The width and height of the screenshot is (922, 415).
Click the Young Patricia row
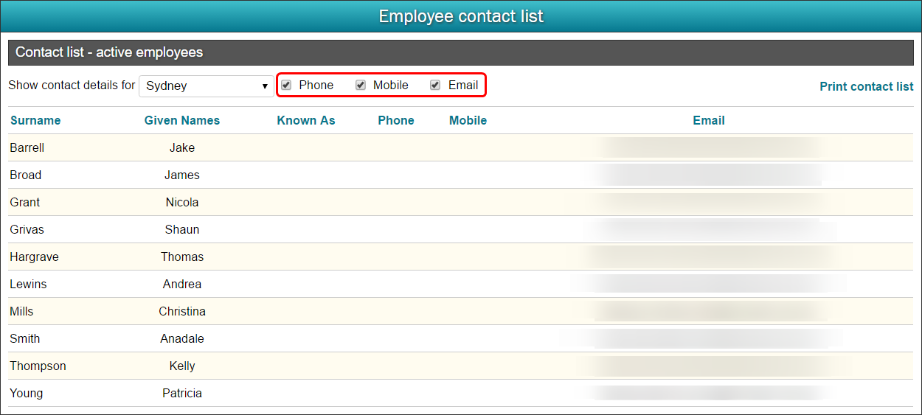(460, 393)
